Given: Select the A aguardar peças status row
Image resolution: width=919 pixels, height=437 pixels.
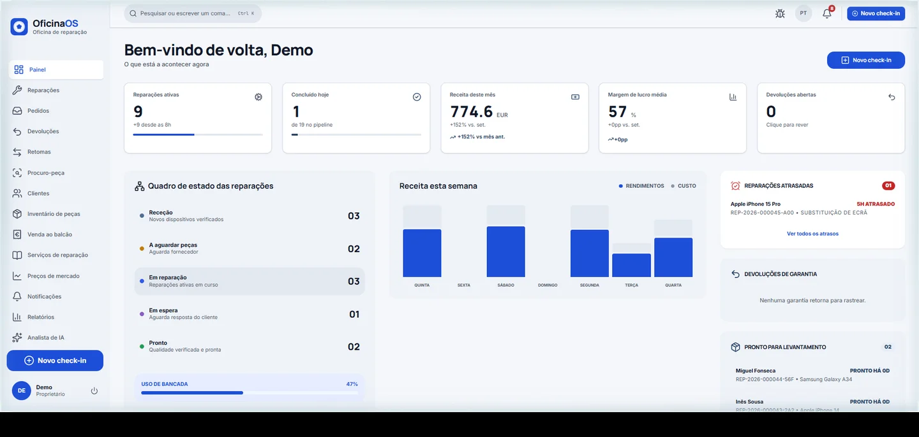Looking at the screenshot, I should point(250,248).
